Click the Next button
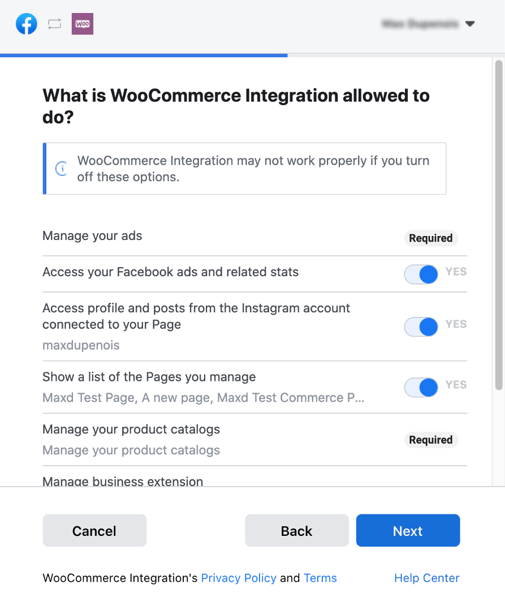This screenshot has width=505, height=597. pos(408,530)
